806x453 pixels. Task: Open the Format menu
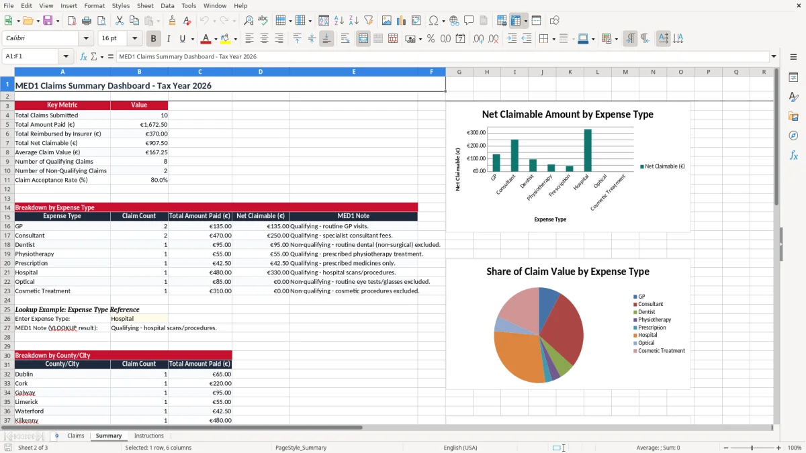[94, 5]
